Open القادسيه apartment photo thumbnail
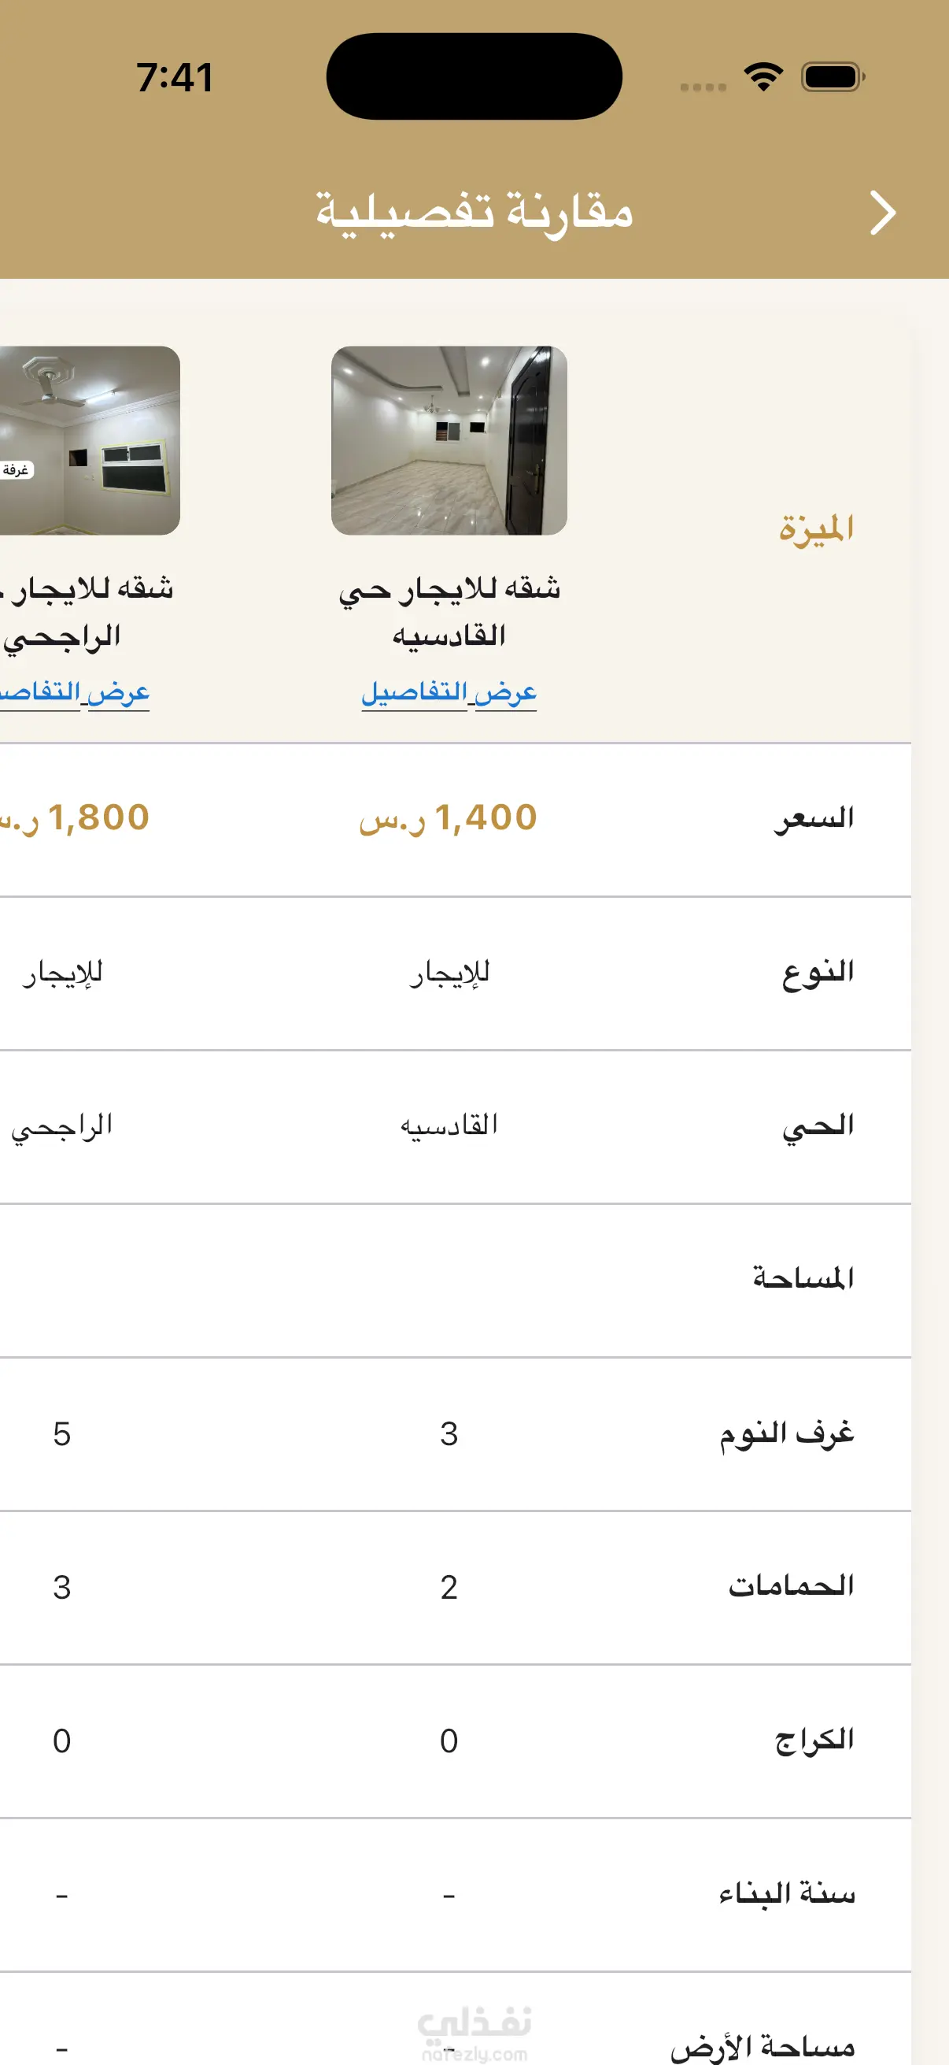Image resolution: width=949 pixels, height=2065 pixels. point(449,440)
